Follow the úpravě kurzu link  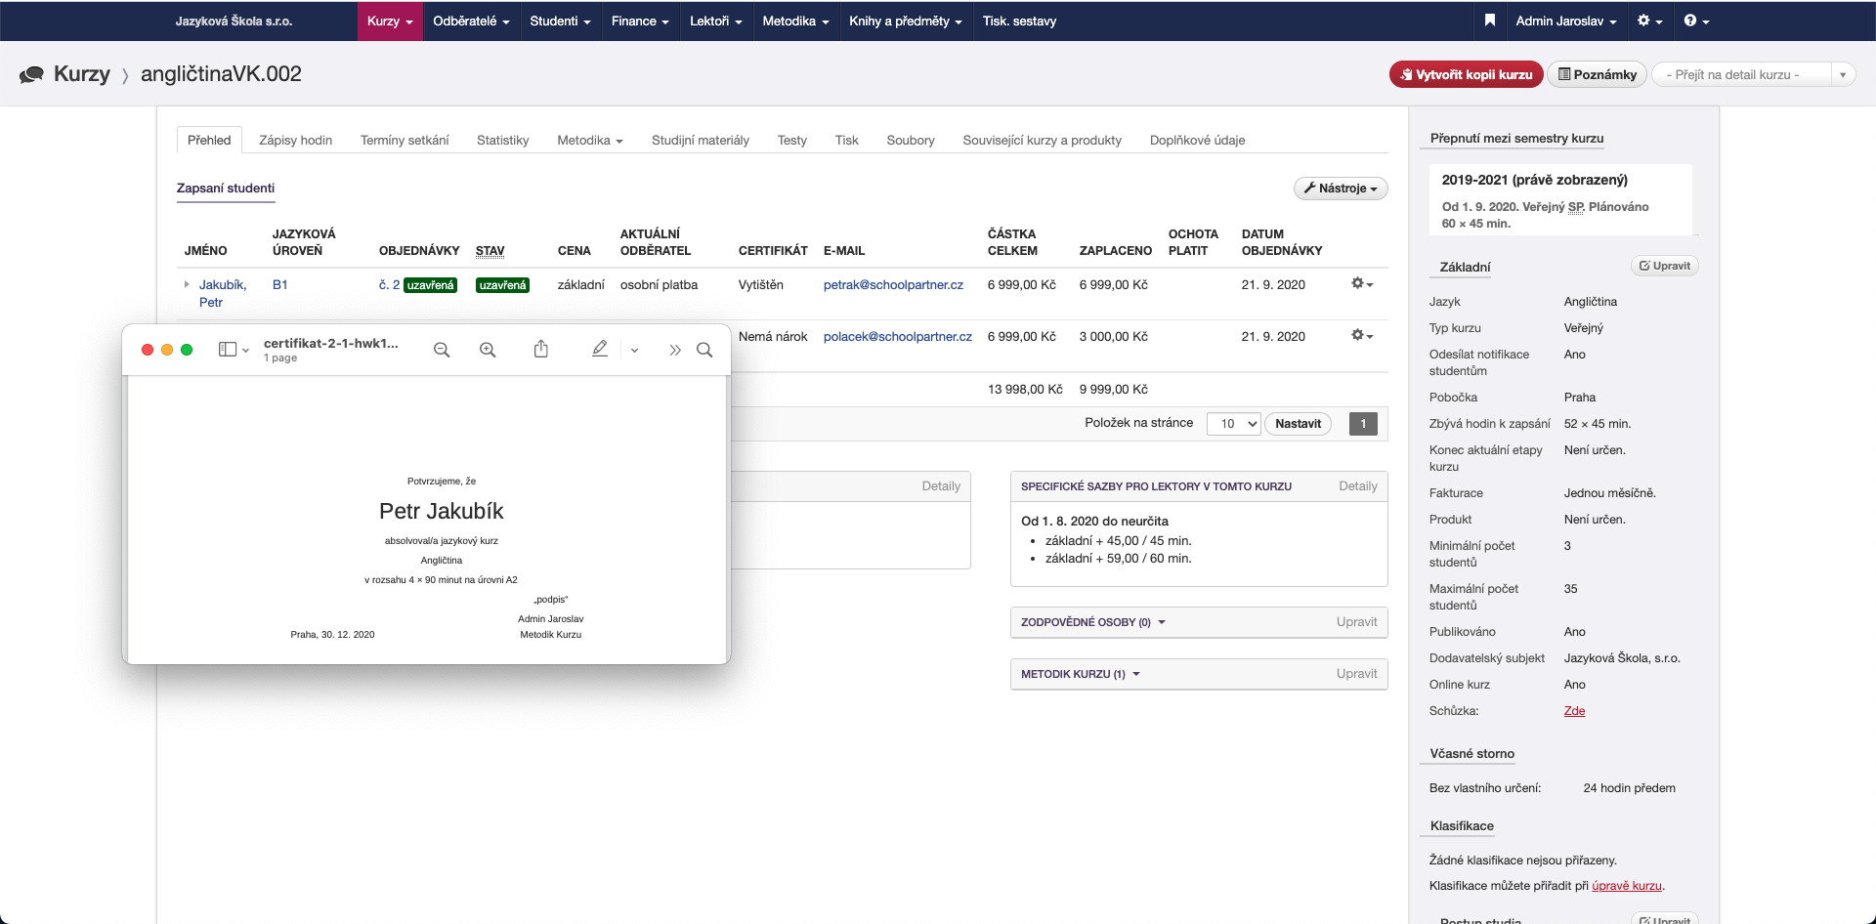pos(1626,886)
